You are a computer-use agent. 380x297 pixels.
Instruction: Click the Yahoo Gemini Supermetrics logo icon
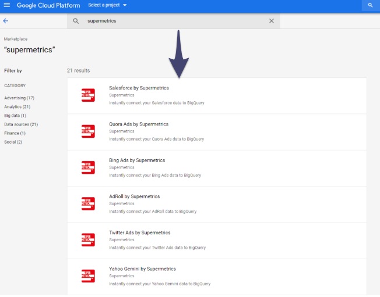88,276
